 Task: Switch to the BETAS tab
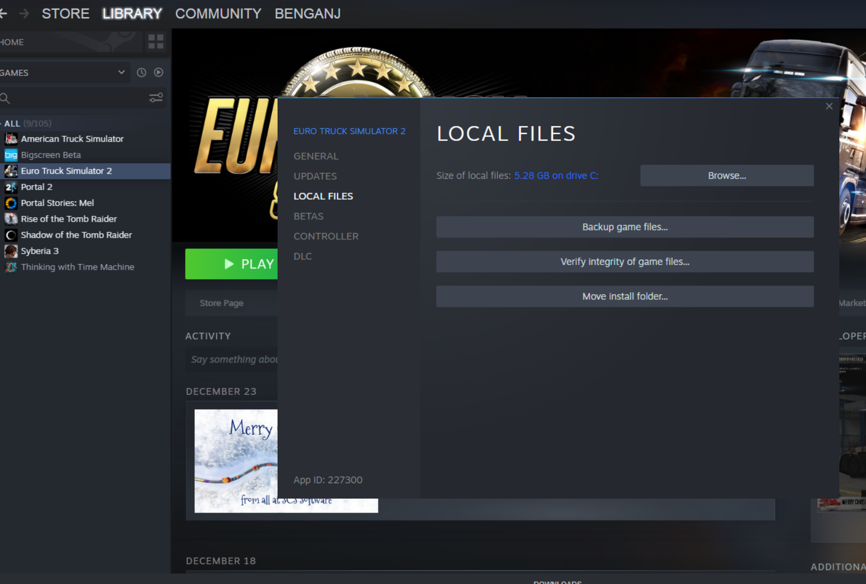point(308,216)
